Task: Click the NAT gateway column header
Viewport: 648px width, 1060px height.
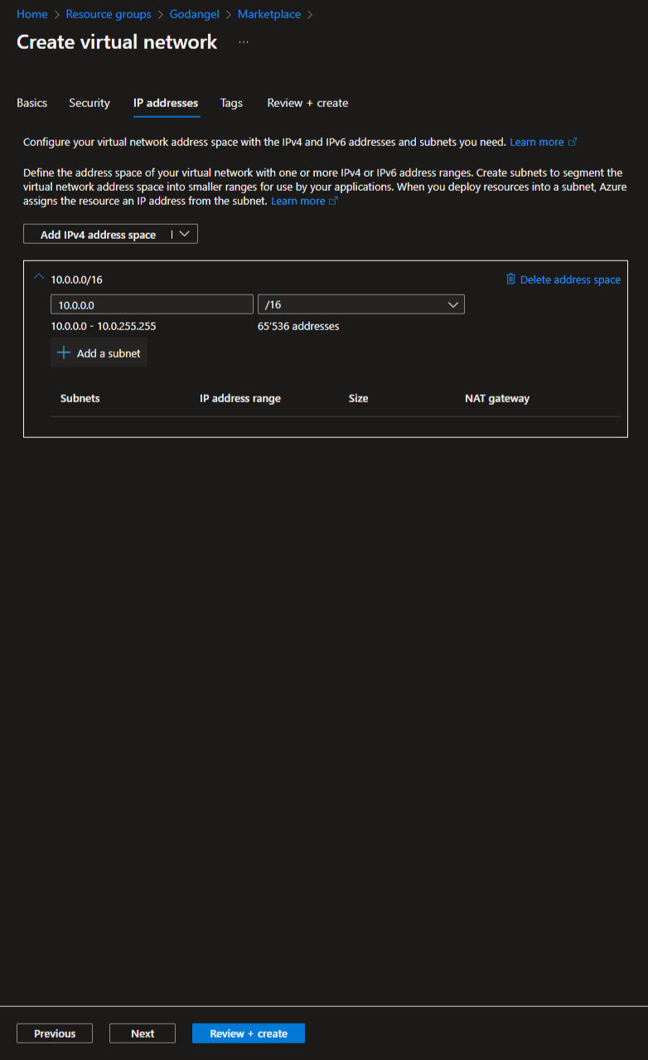Action: point(497,398)
